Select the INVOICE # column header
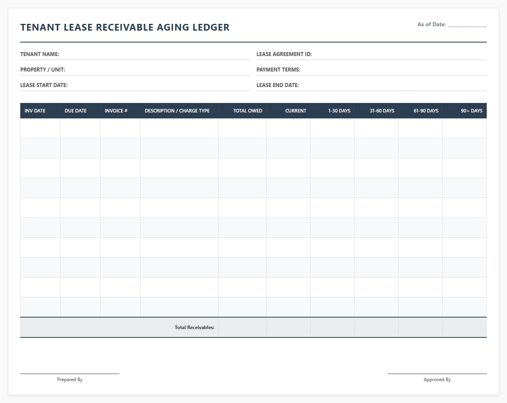This screenshot has width=507, height=403. (121, 111)
